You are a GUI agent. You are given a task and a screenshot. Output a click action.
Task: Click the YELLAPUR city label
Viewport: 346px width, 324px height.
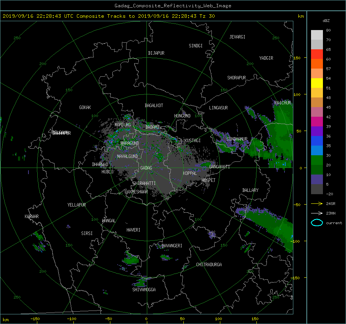point(77,205)
